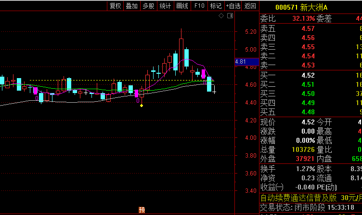Open the 复权 toolbar option
The height and width of the screenshot is (215, 362).
tap(115, 6)
